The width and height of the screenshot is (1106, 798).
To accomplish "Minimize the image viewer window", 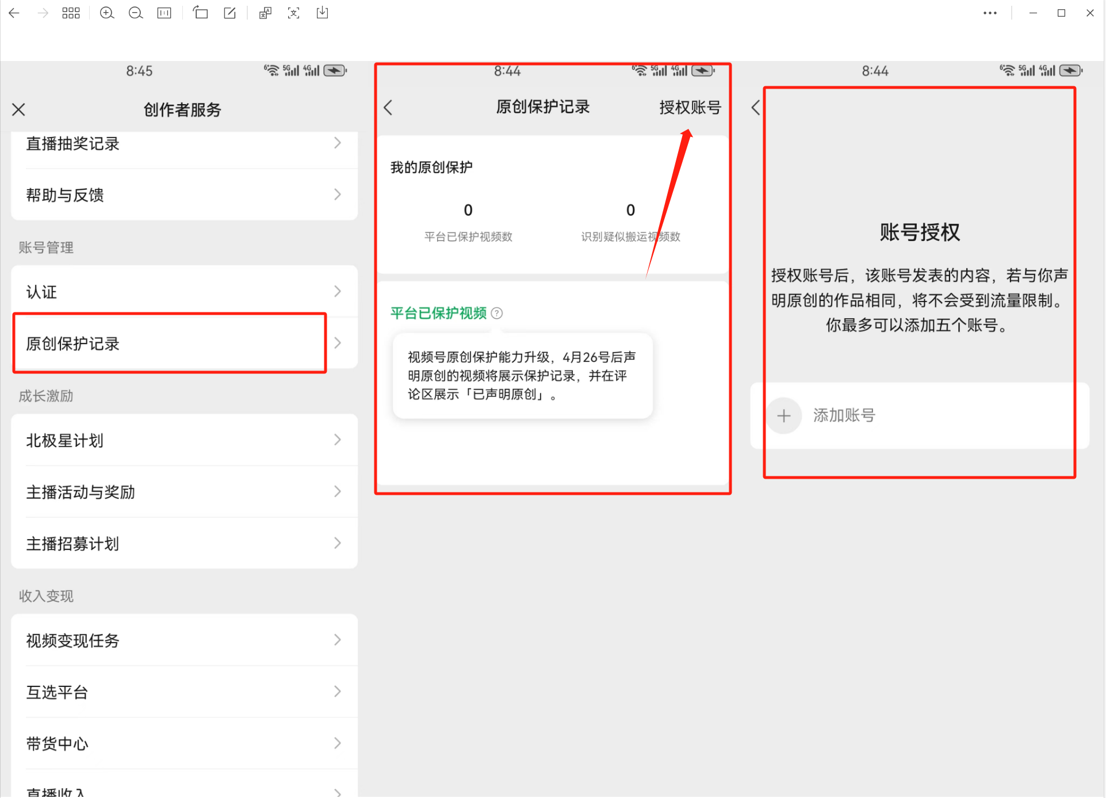I will coord(1033,13).
